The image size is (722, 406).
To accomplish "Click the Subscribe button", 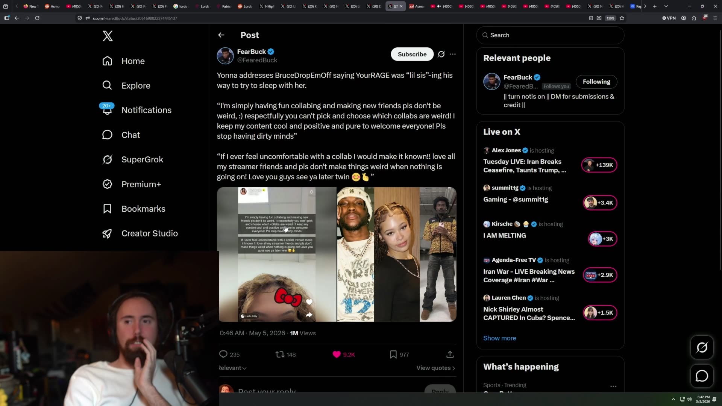I will pyautogui.click(x=412, y=54).
